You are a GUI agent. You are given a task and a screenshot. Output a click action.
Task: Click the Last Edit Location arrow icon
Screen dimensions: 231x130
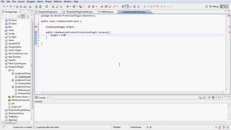[158, 6]
